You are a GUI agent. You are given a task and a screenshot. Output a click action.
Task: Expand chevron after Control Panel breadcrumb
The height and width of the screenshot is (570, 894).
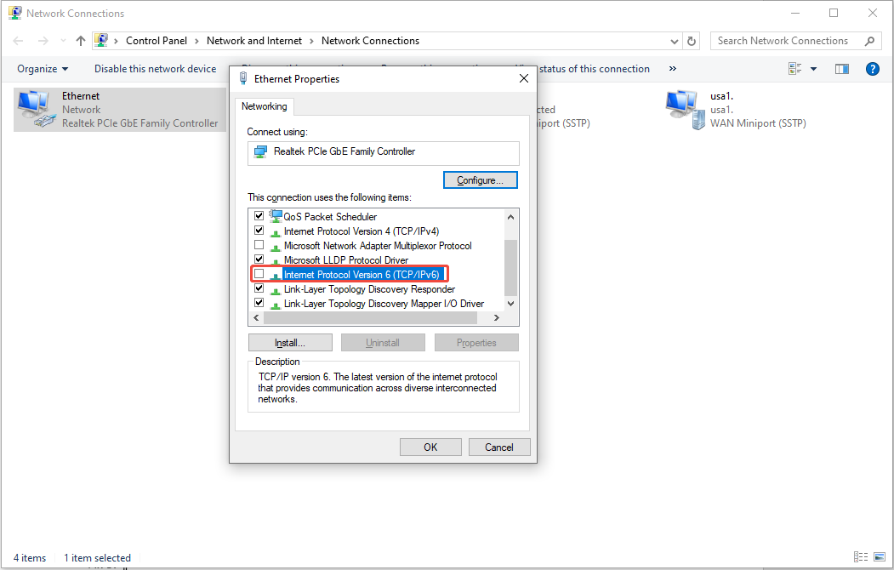tap(196, 41)
